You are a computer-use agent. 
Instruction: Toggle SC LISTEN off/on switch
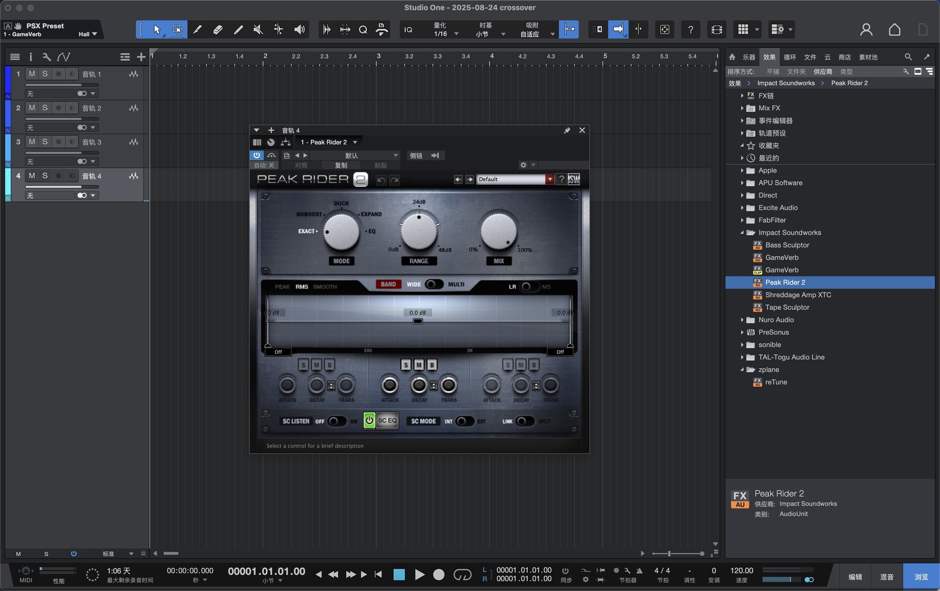coord(337,421)
